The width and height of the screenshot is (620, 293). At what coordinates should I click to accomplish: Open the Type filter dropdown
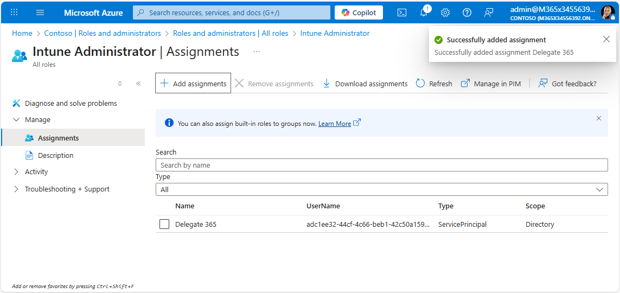(x=381, y=189)
